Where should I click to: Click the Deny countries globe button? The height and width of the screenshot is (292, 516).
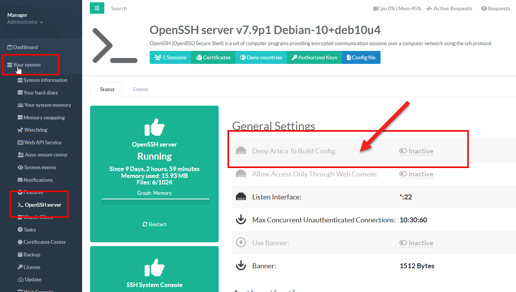click(x=261, y=57)
